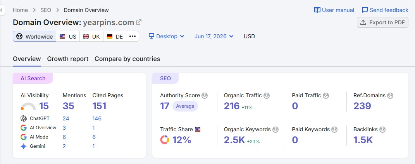The height and width of the screenshot is (164, 415).
Task: Click ChatGPT cited pages value 146
Action: click(97, 118)
